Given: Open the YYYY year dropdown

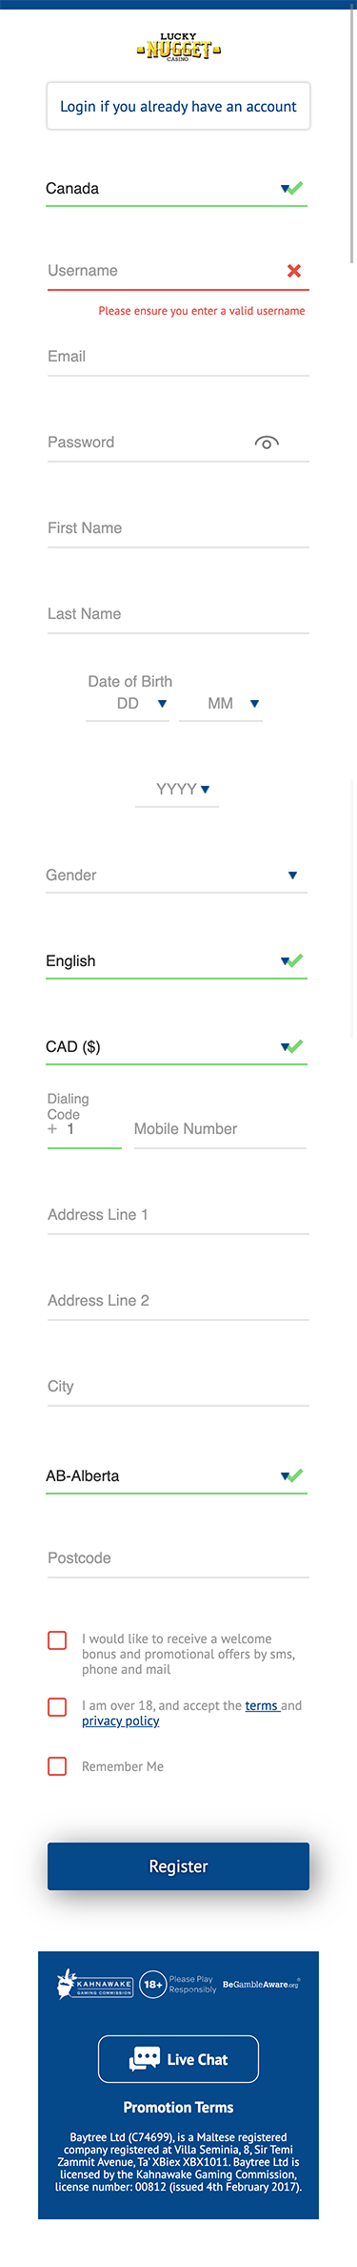Looking at the screenshot, I should point(177,790).
